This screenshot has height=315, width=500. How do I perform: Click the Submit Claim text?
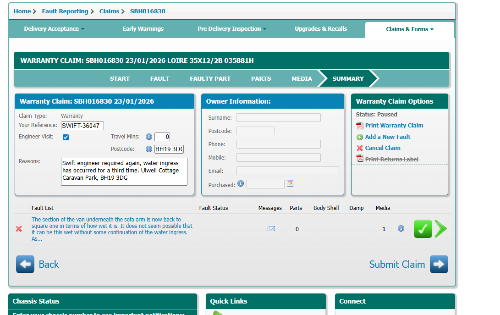[x=397, y=264]
